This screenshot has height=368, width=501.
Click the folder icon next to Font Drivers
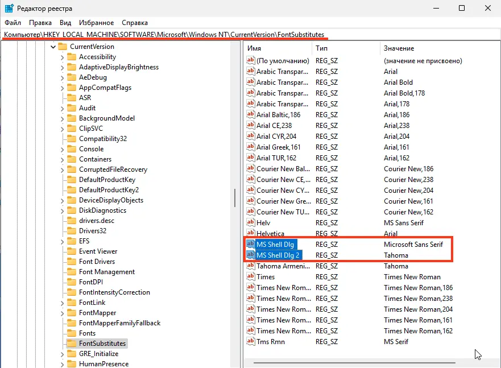point(72,262)
